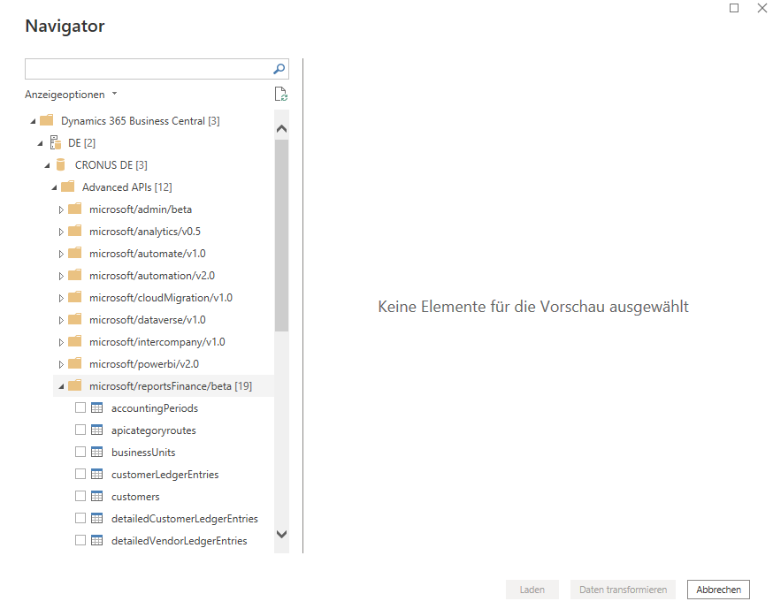Click the CRONUS DE database icon
The image size is (773, 609).
(61, 164)
